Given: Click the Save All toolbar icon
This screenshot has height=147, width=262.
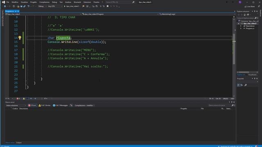Looking at the screenshot, I should (x=25, y=7).
